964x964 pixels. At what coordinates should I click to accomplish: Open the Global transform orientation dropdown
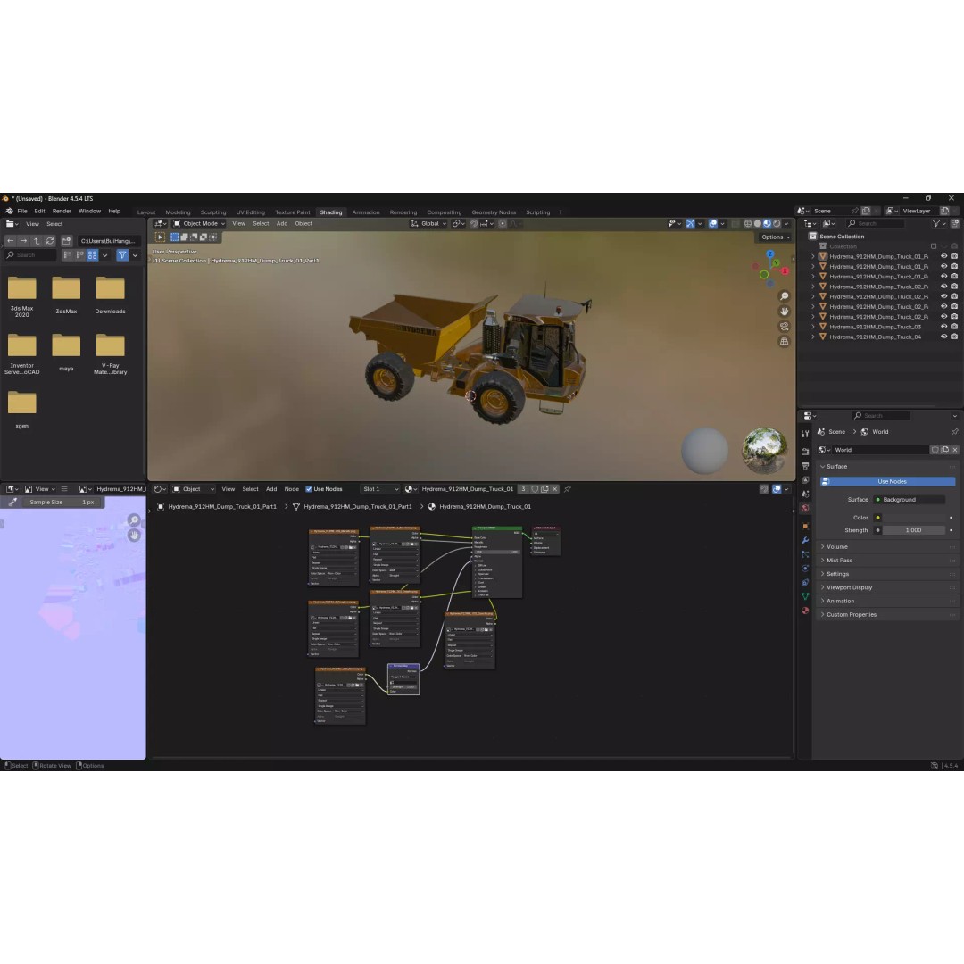click(x=428, y=224)
